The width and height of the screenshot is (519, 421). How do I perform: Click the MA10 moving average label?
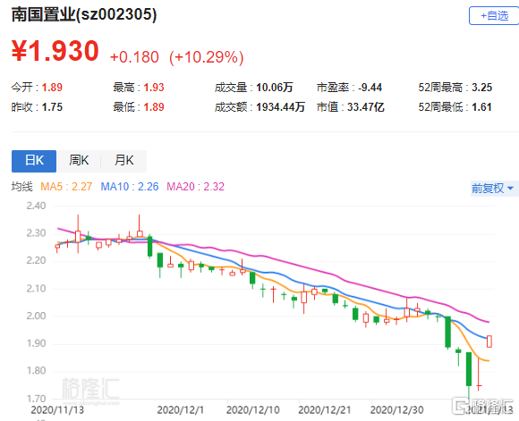tap(130, 187)
